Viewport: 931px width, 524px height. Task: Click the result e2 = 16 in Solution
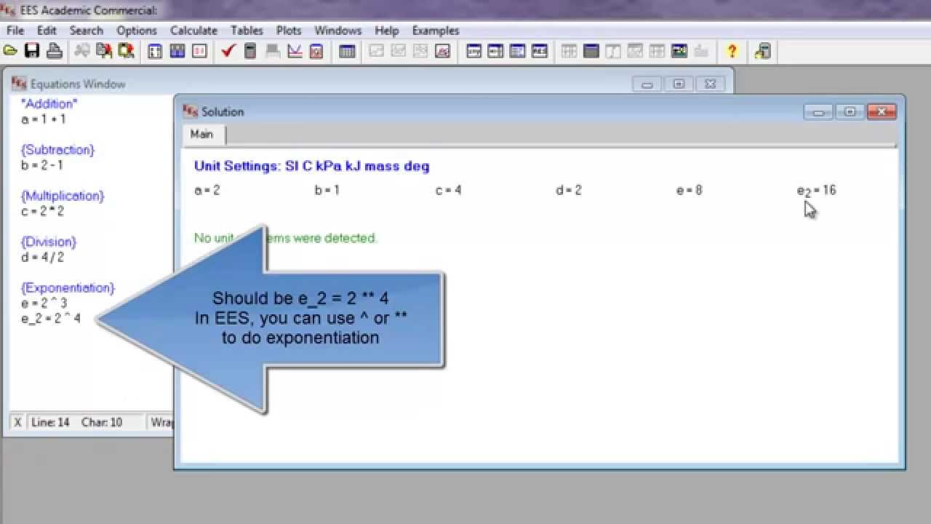point(817,191)
